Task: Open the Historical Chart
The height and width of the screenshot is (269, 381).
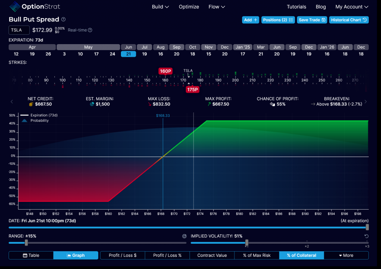Action: 349,20
